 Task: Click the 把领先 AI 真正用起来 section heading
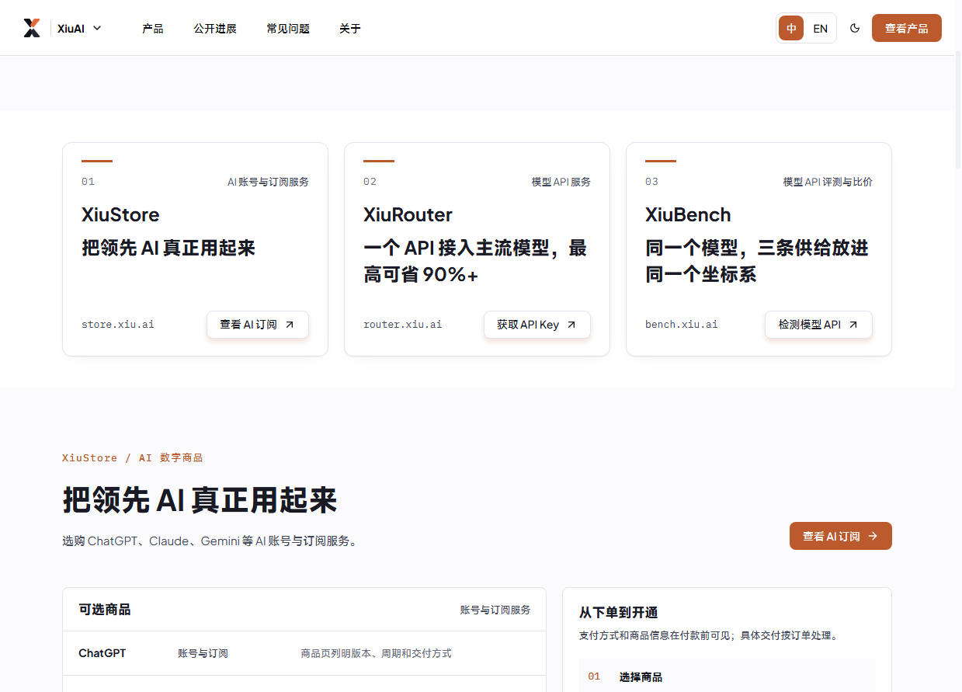200,501
